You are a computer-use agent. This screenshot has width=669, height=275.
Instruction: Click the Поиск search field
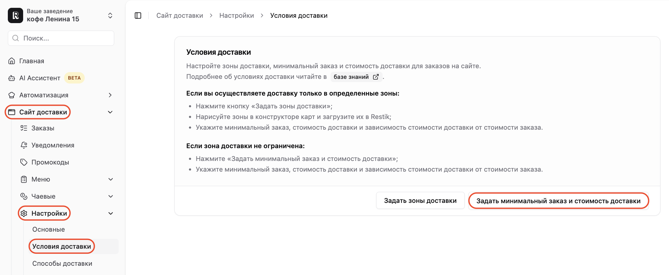click(61, 38)
